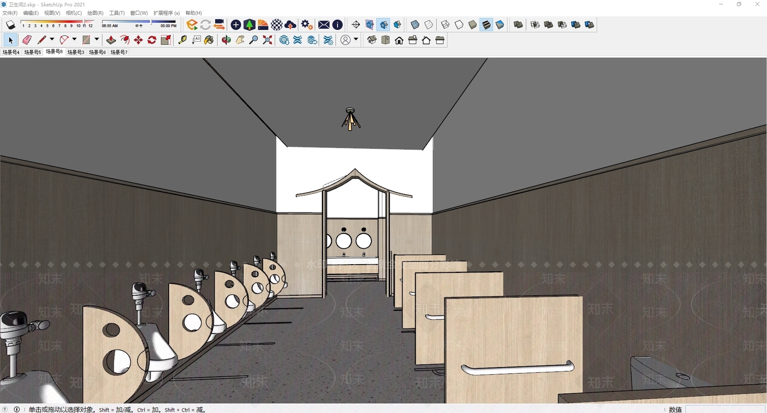Activate the Line pencil tool
The height and width of the screenshot is (413, 767).
(42, 40)
